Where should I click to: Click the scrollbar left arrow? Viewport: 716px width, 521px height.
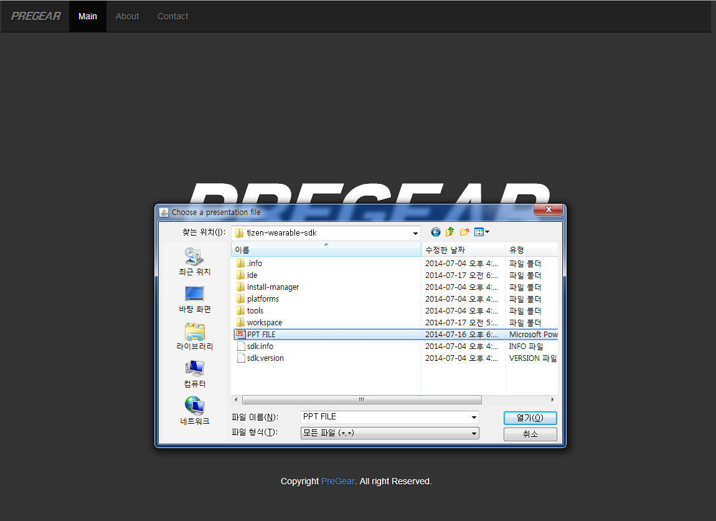[236, 400]
